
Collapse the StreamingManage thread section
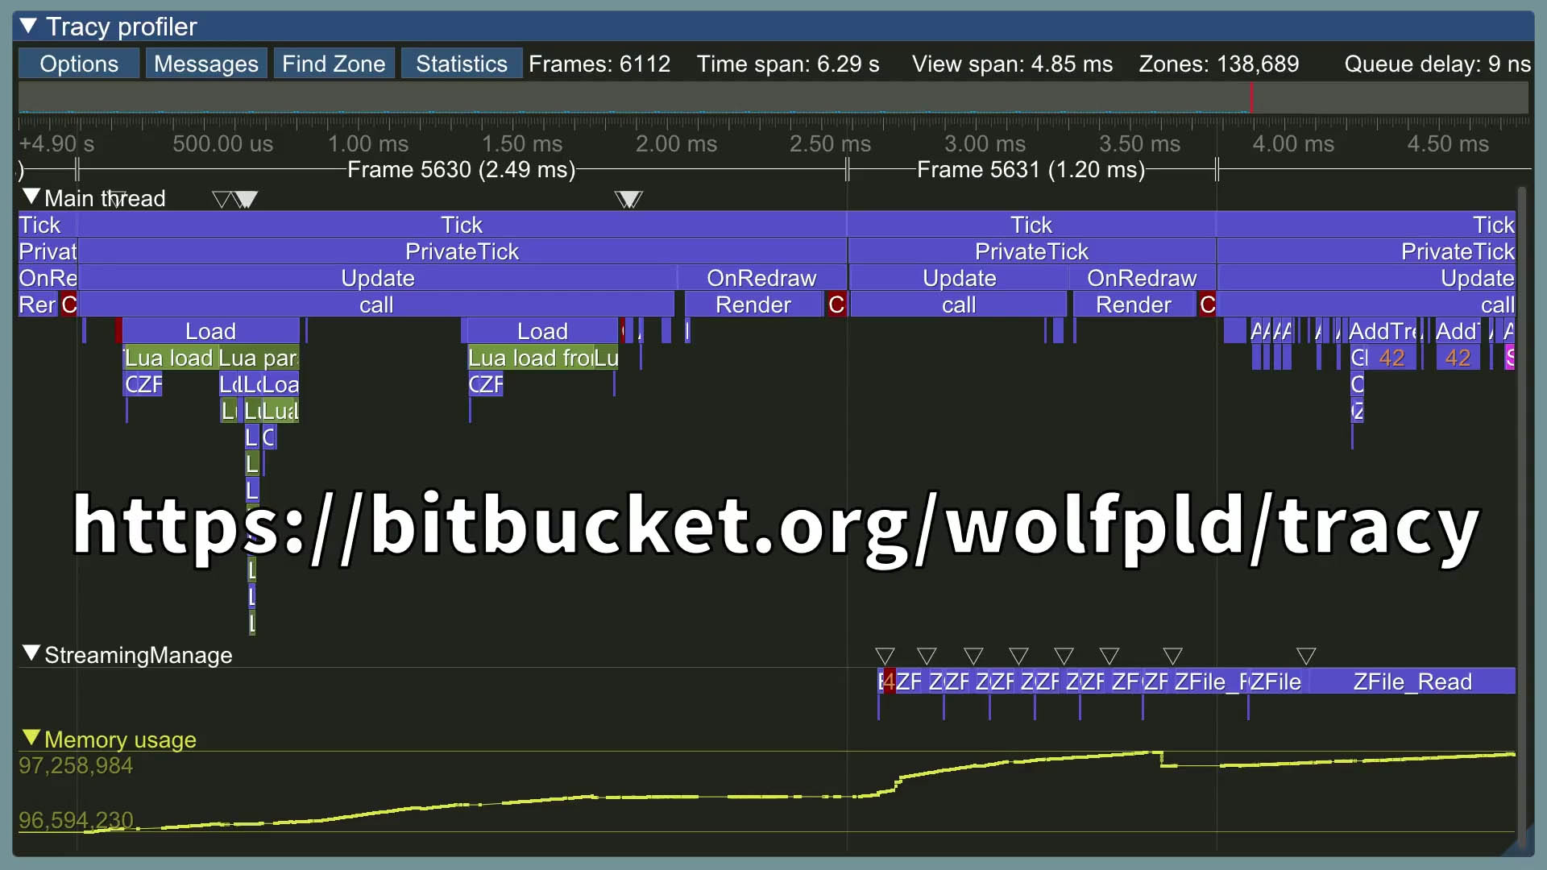tap(31, 653)
